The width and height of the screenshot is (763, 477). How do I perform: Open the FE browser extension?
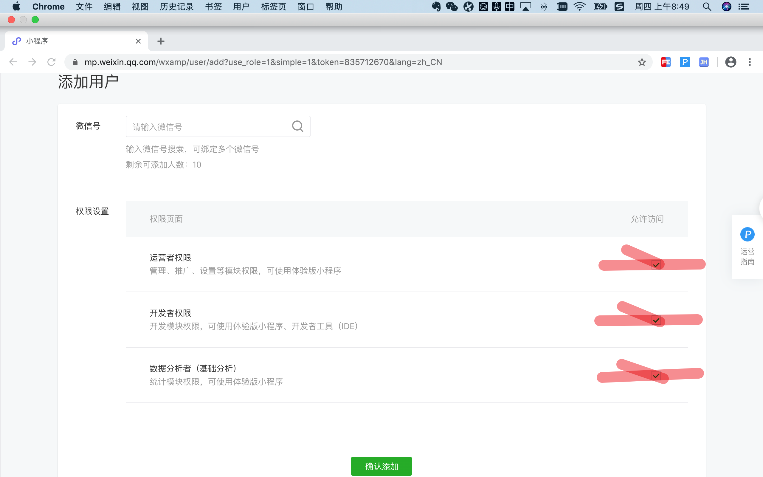[x=666, y=62]
